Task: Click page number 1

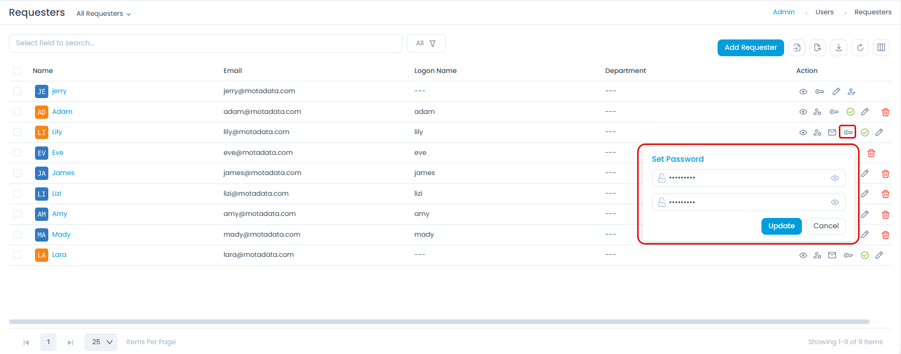Action: coord(48,342)
